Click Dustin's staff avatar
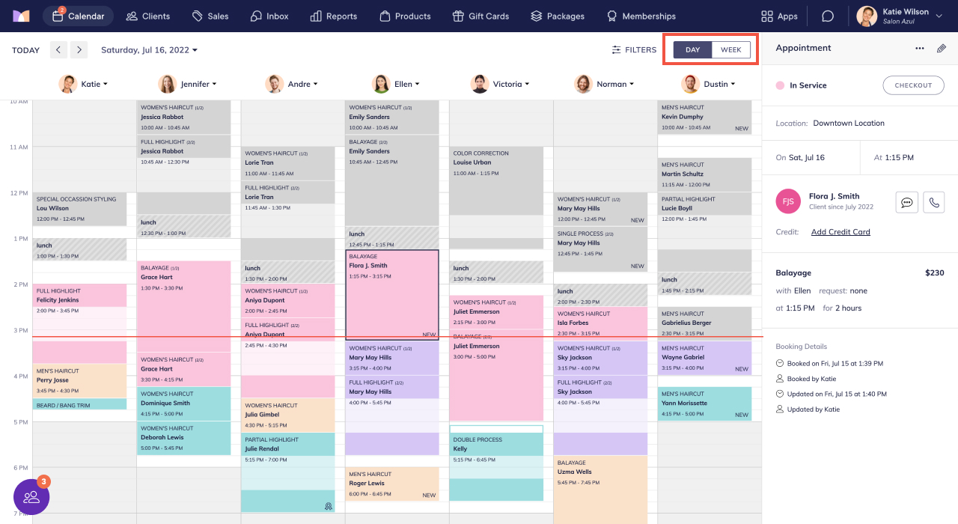Viewport: 958px width, 524px height. tap(690, 84)
